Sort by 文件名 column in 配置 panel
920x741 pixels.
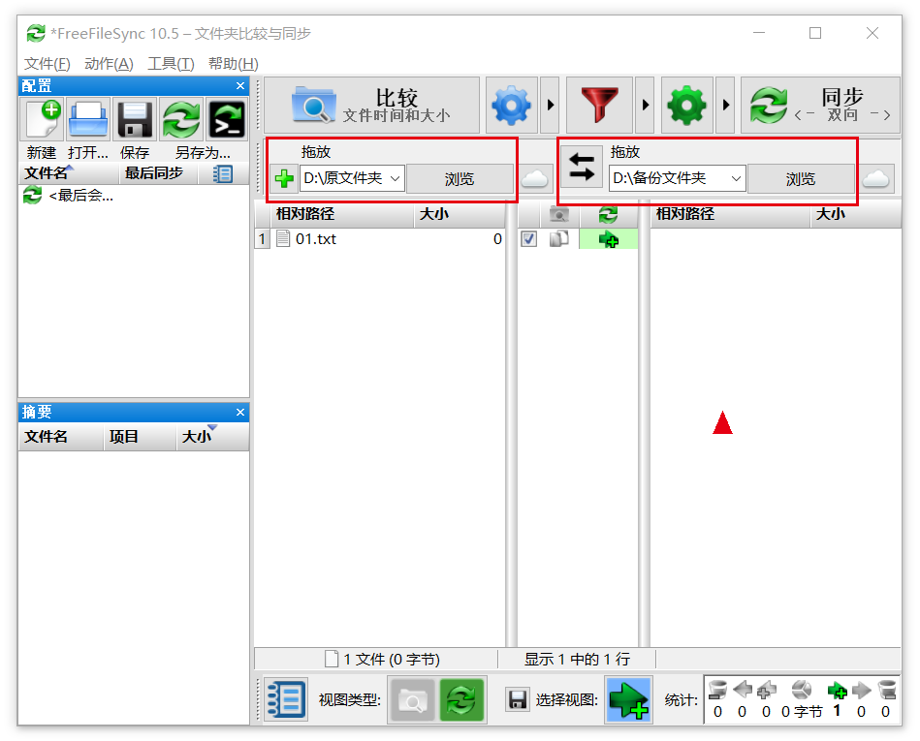click(x=69, y=173)
